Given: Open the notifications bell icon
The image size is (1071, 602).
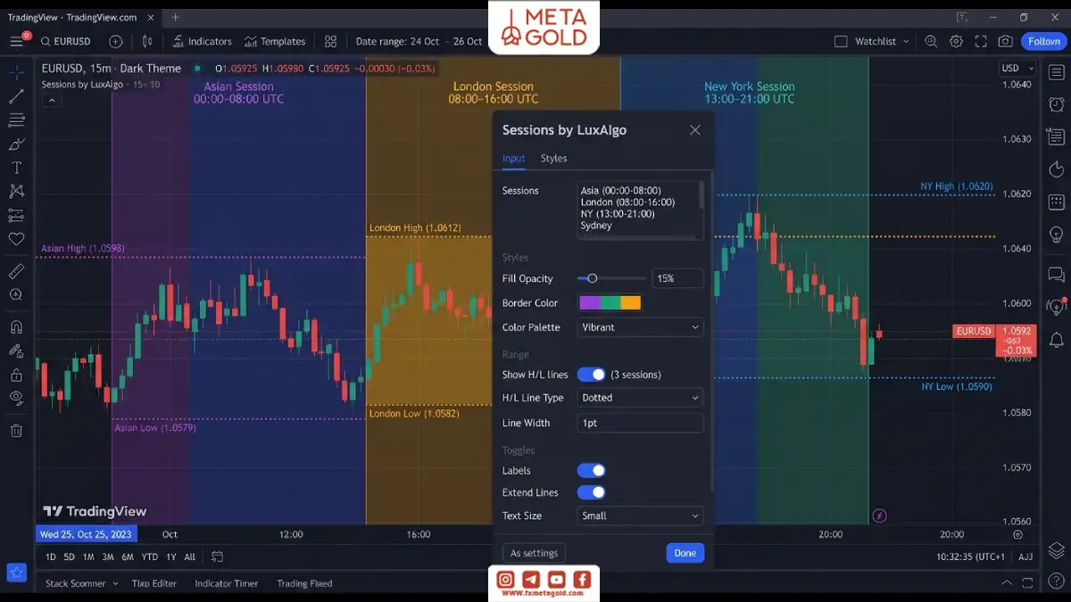Looking at the screenshot, I should pos(1057,340).
